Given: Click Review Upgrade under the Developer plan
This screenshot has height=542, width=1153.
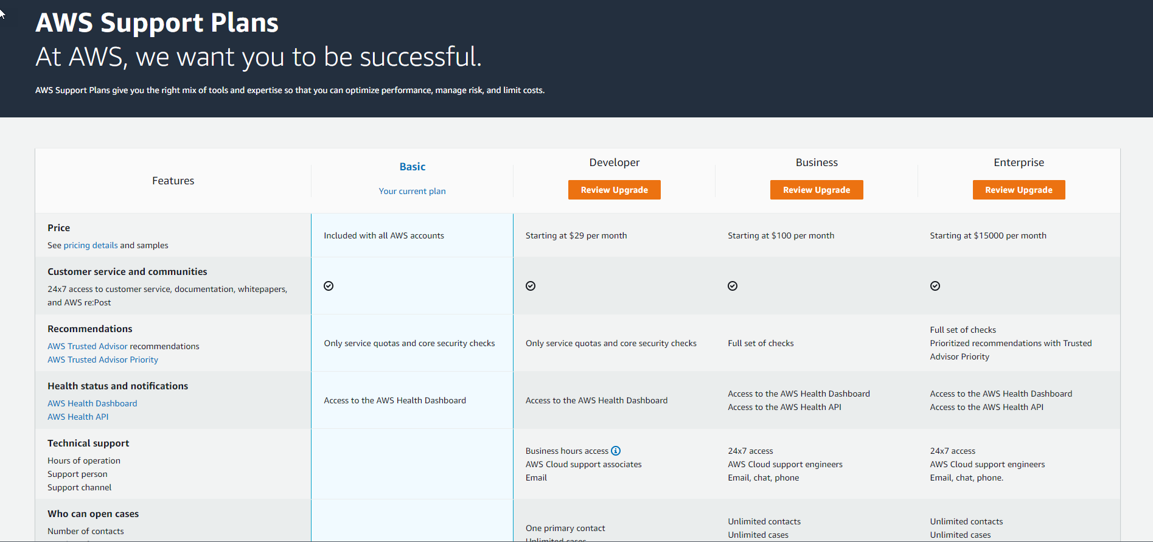Looking at the screenshot, I should click(615, 190).
